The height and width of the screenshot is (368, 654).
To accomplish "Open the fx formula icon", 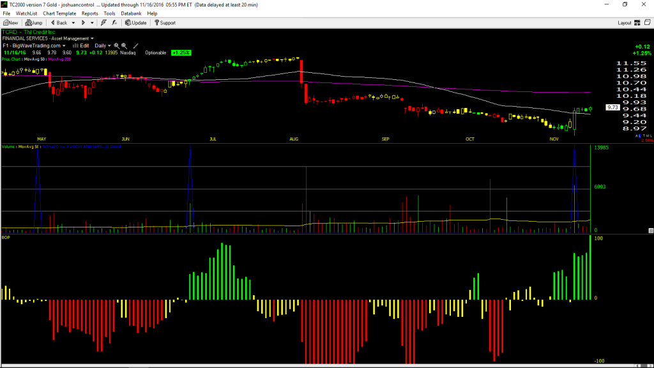I will tap(114, 23).
